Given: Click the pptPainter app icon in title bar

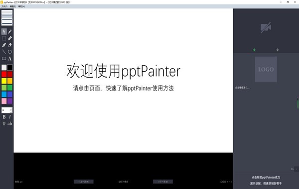Looking at the screenshot, I should point(1,2).
